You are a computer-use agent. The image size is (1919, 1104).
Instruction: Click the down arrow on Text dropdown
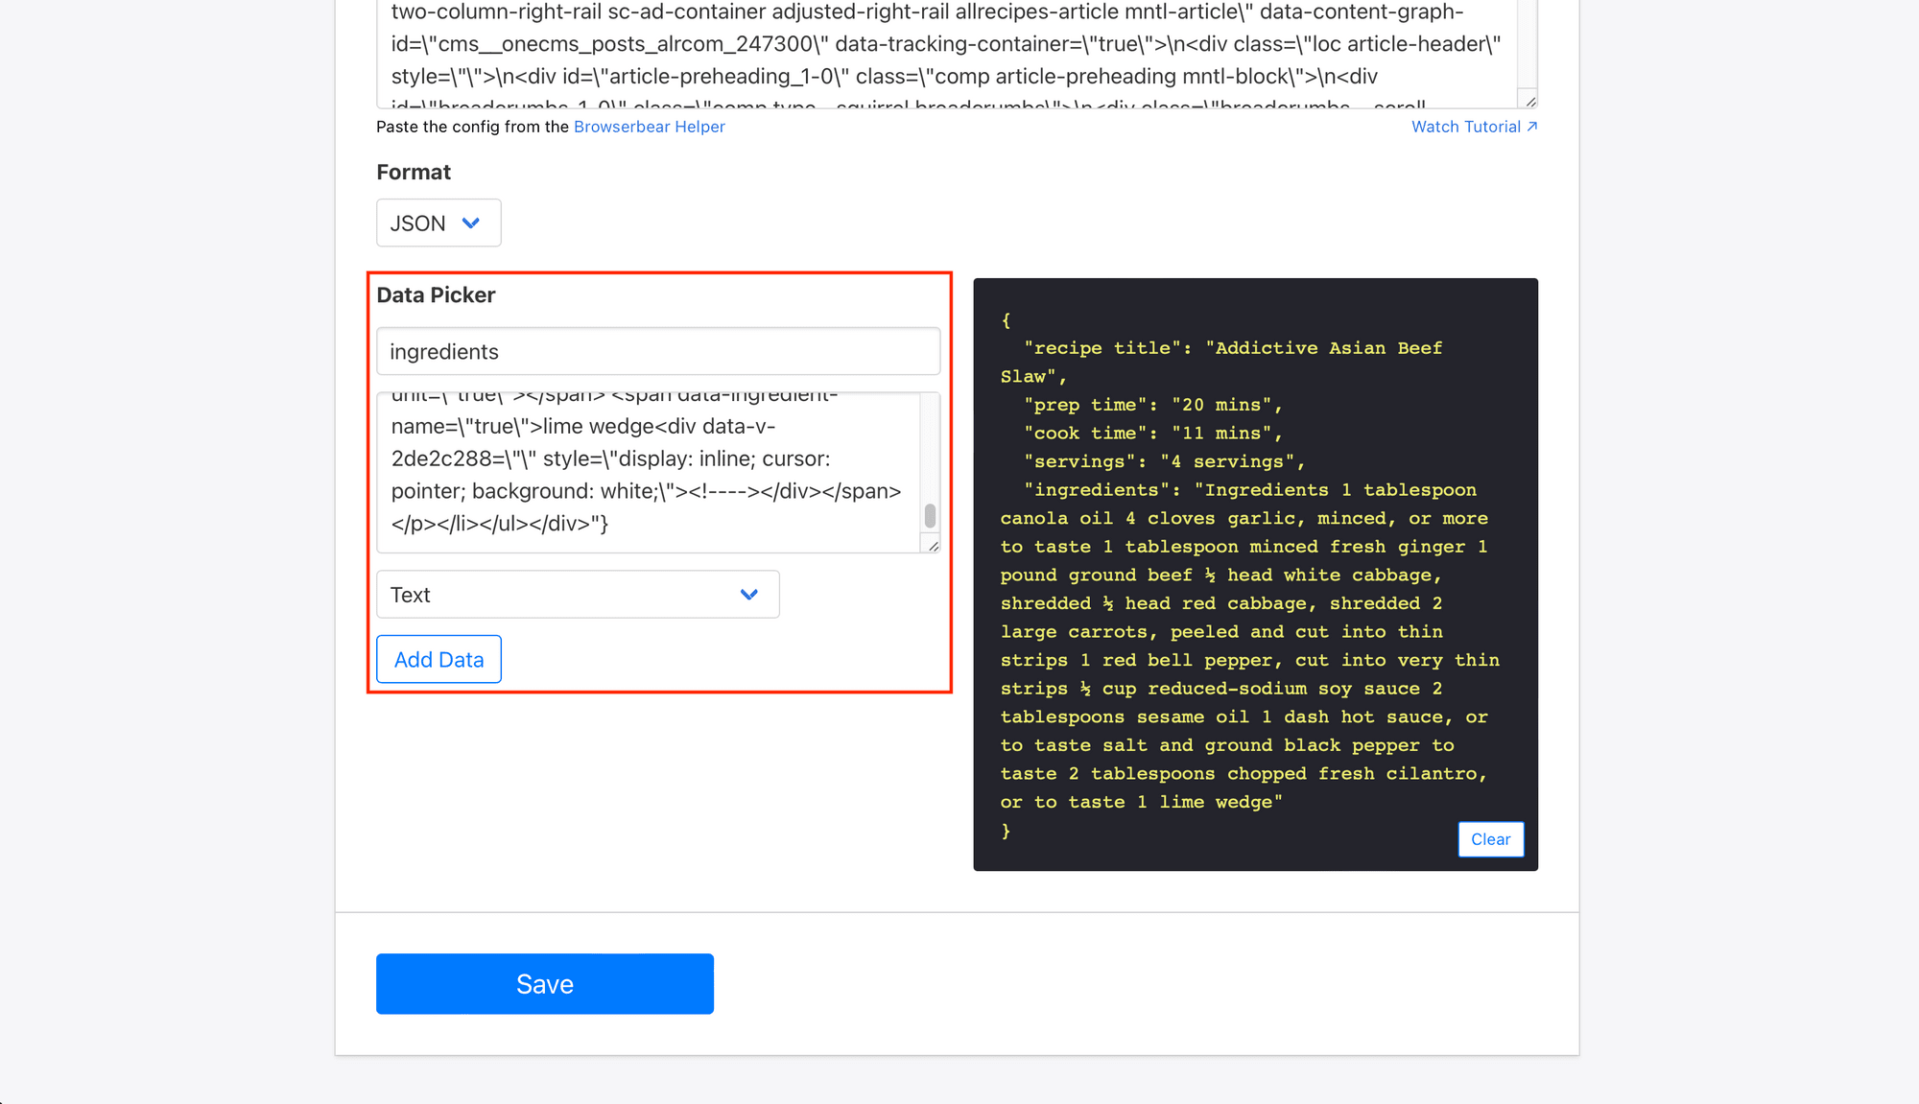coord(747,596)
